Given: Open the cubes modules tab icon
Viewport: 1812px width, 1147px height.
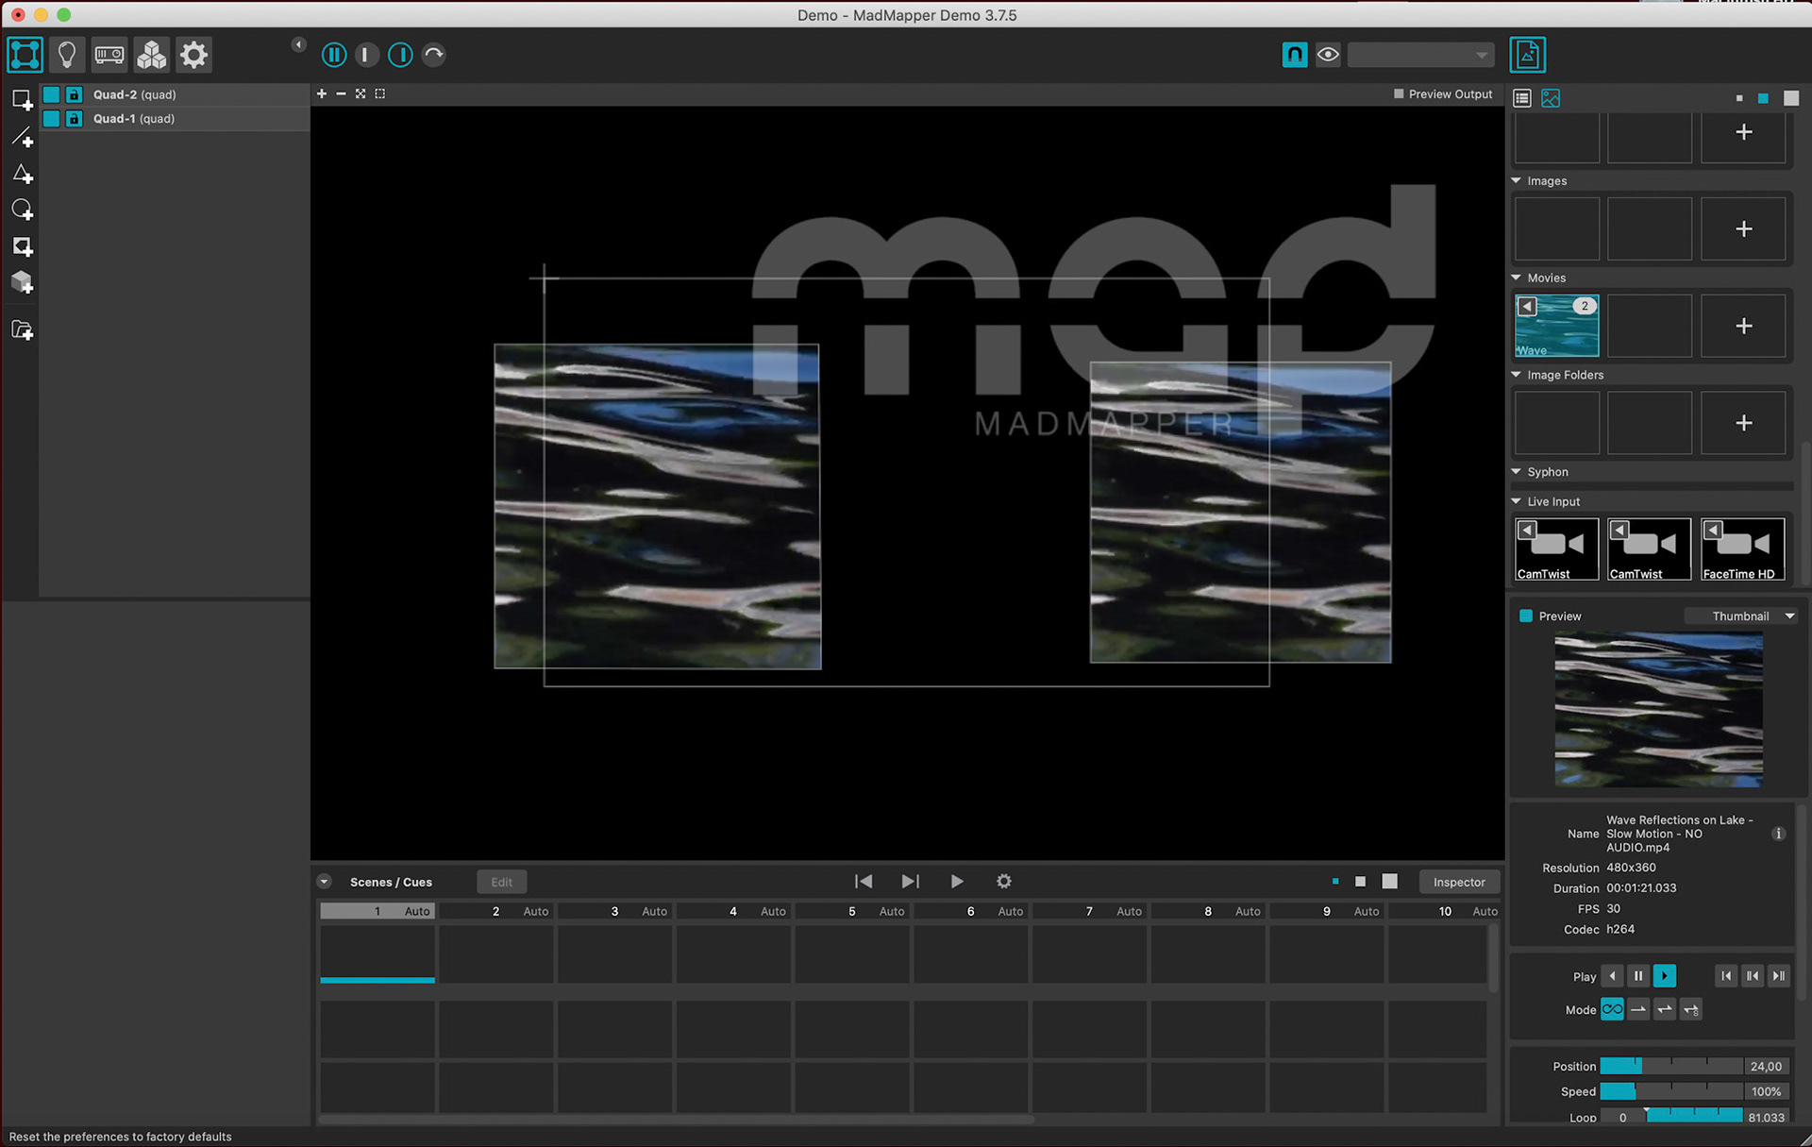Looking at the screenshot, I should (151, 55).
